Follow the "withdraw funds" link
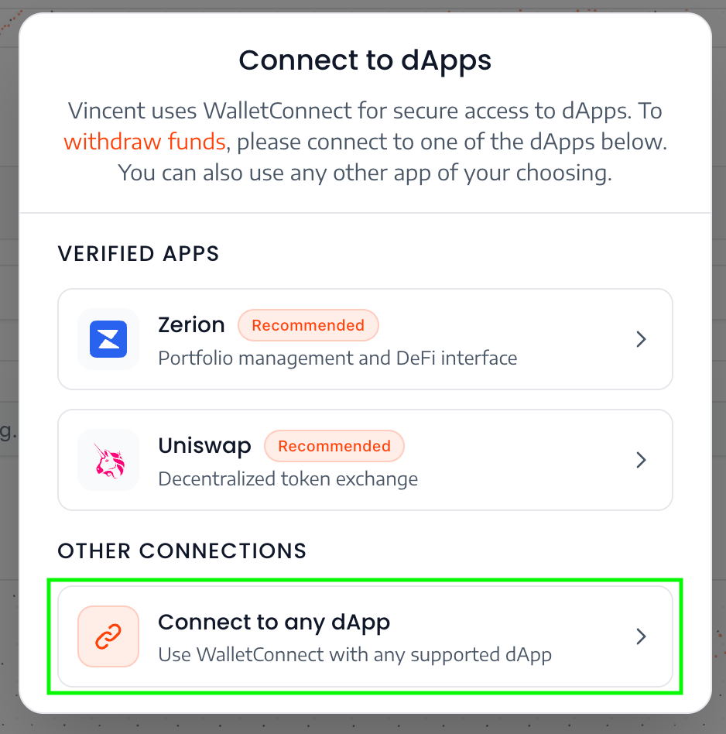Image resolution: width=726 pixels, height=734 pixels. pos(145,142)
